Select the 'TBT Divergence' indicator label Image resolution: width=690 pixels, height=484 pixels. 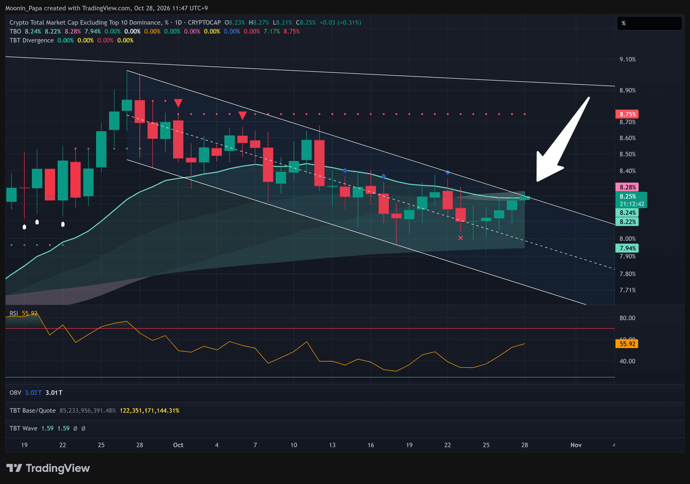[x=32, y=40]
